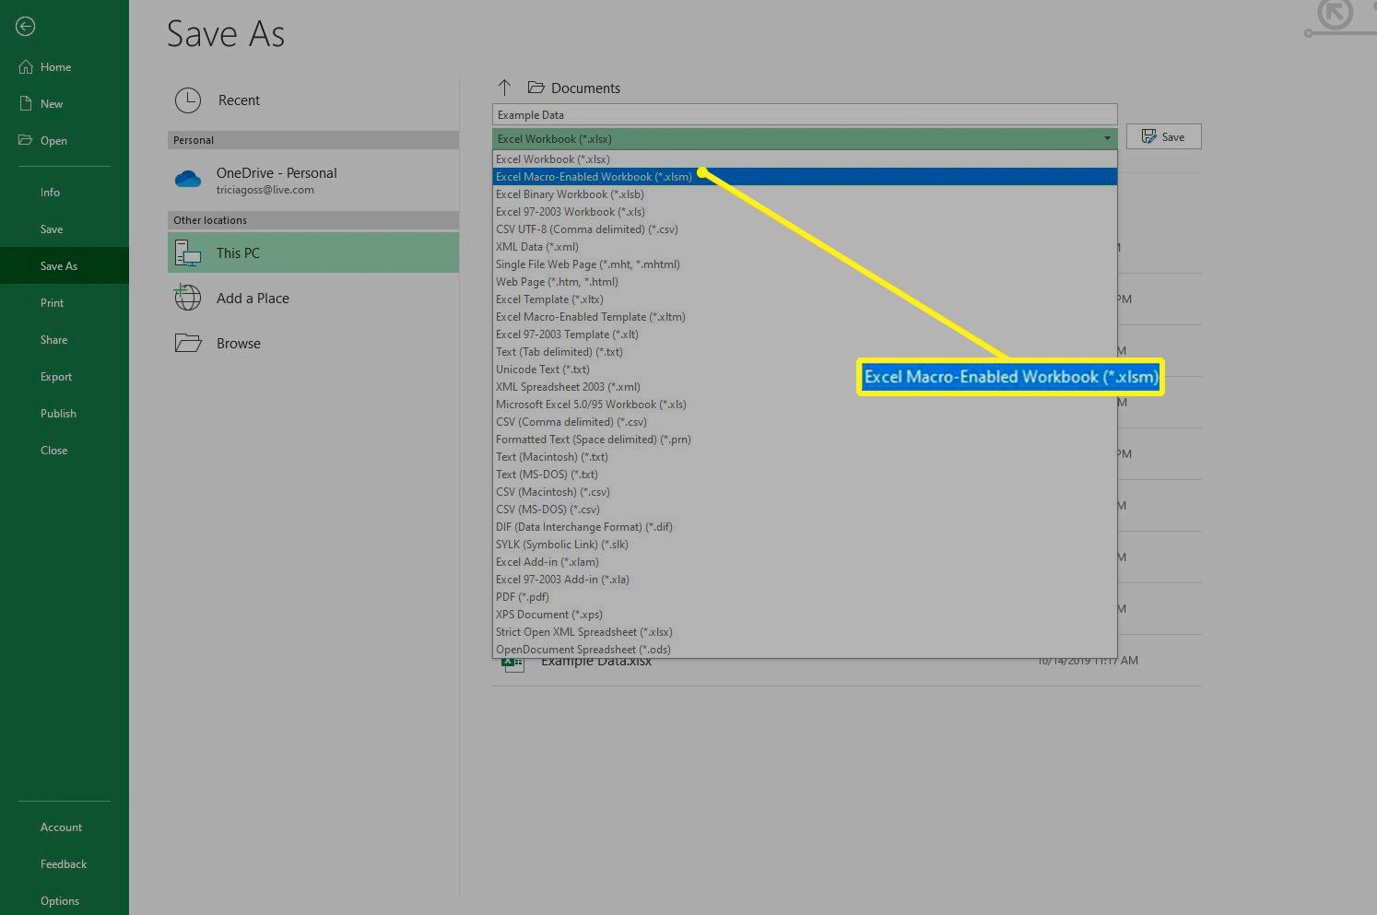This screenshot has height=915, width=1377.
Task: Choose Excel Binary Workbook (*.xlsb)
Action: [x=805, y=194]
